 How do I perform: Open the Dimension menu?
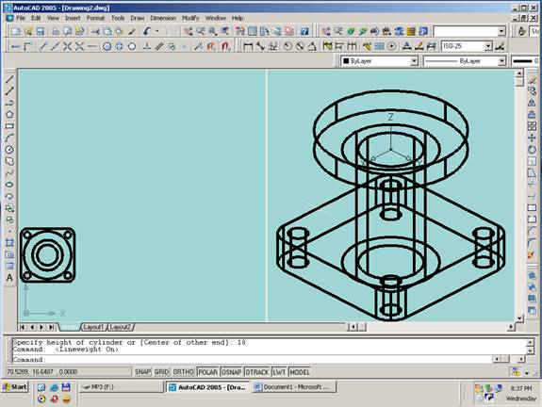163,18
